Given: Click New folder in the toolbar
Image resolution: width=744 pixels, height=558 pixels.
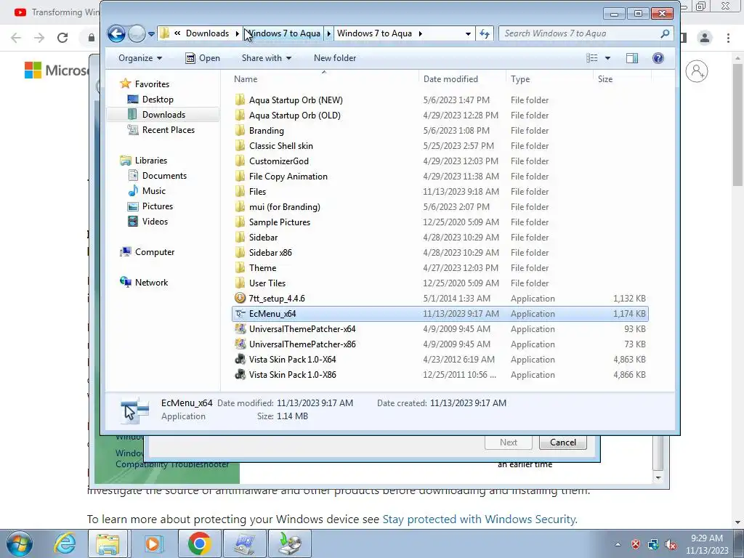Looking at the screenshot, I should pyautogui.click(x=335, y=58).
